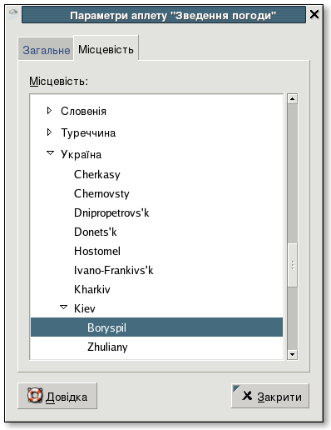Click the scrollbar up arrow
Screen dimensions: 331x430
pyautogui.click(x=293, y=98)
